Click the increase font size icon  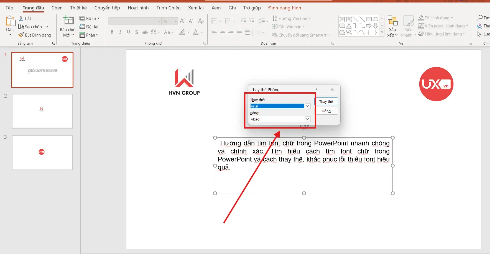point(182,20)
